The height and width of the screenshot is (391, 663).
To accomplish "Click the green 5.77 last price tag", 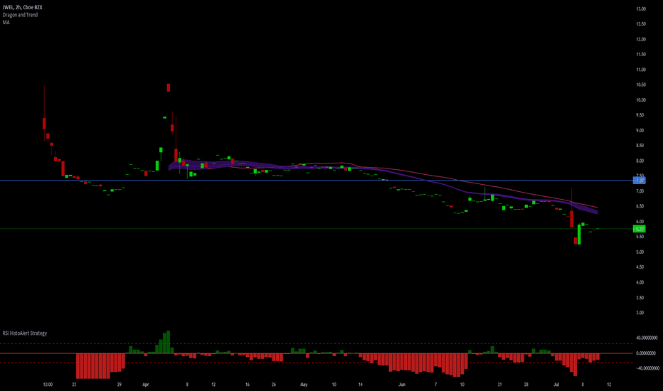I will pos(639,229).
